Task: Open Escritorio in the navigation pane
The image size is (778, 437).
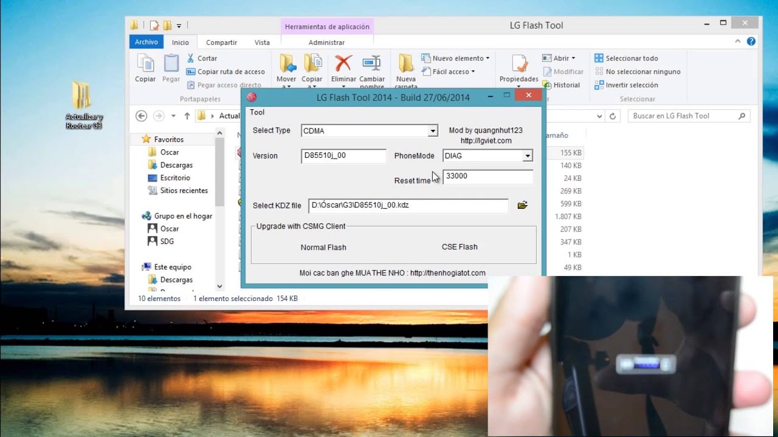Action: coord(169,178)
